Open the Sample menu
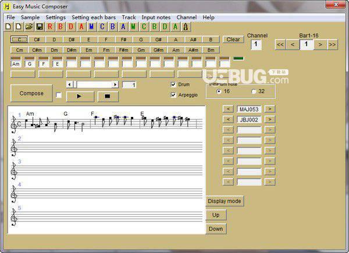 coord(30,17)
